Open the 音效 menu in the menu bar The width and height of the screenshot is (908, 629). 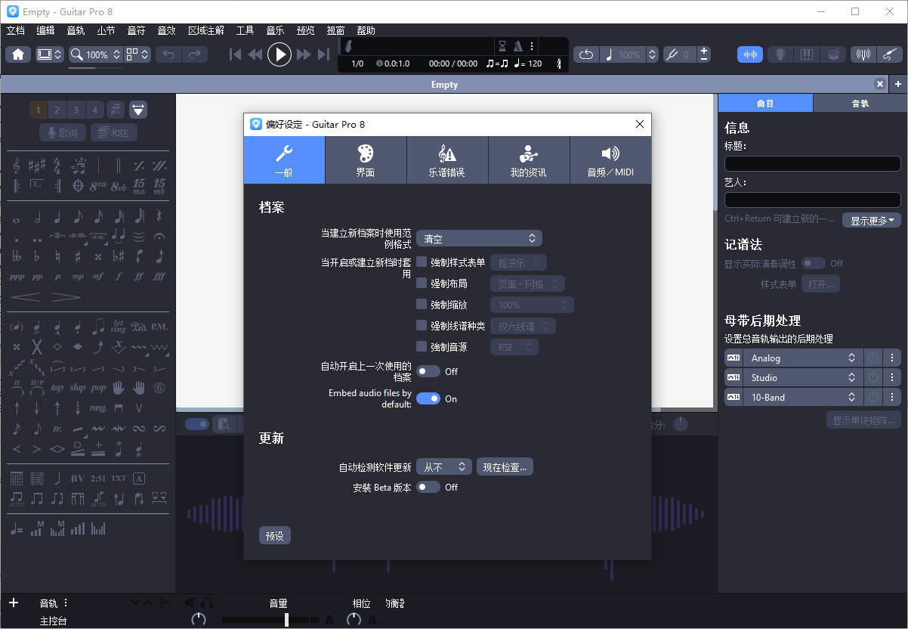[x=166, y=30]
